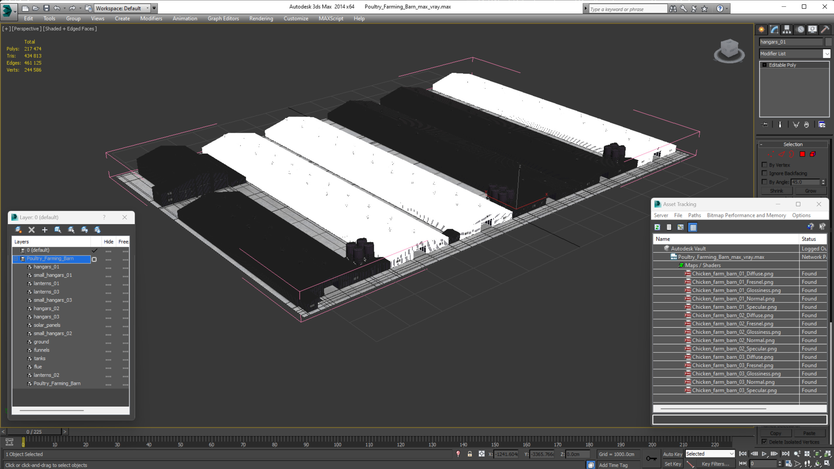This screenshot has height=469, width=834.
Task: Click the Layer dialog horizontal scrollbar
Action: click(52, 410)
